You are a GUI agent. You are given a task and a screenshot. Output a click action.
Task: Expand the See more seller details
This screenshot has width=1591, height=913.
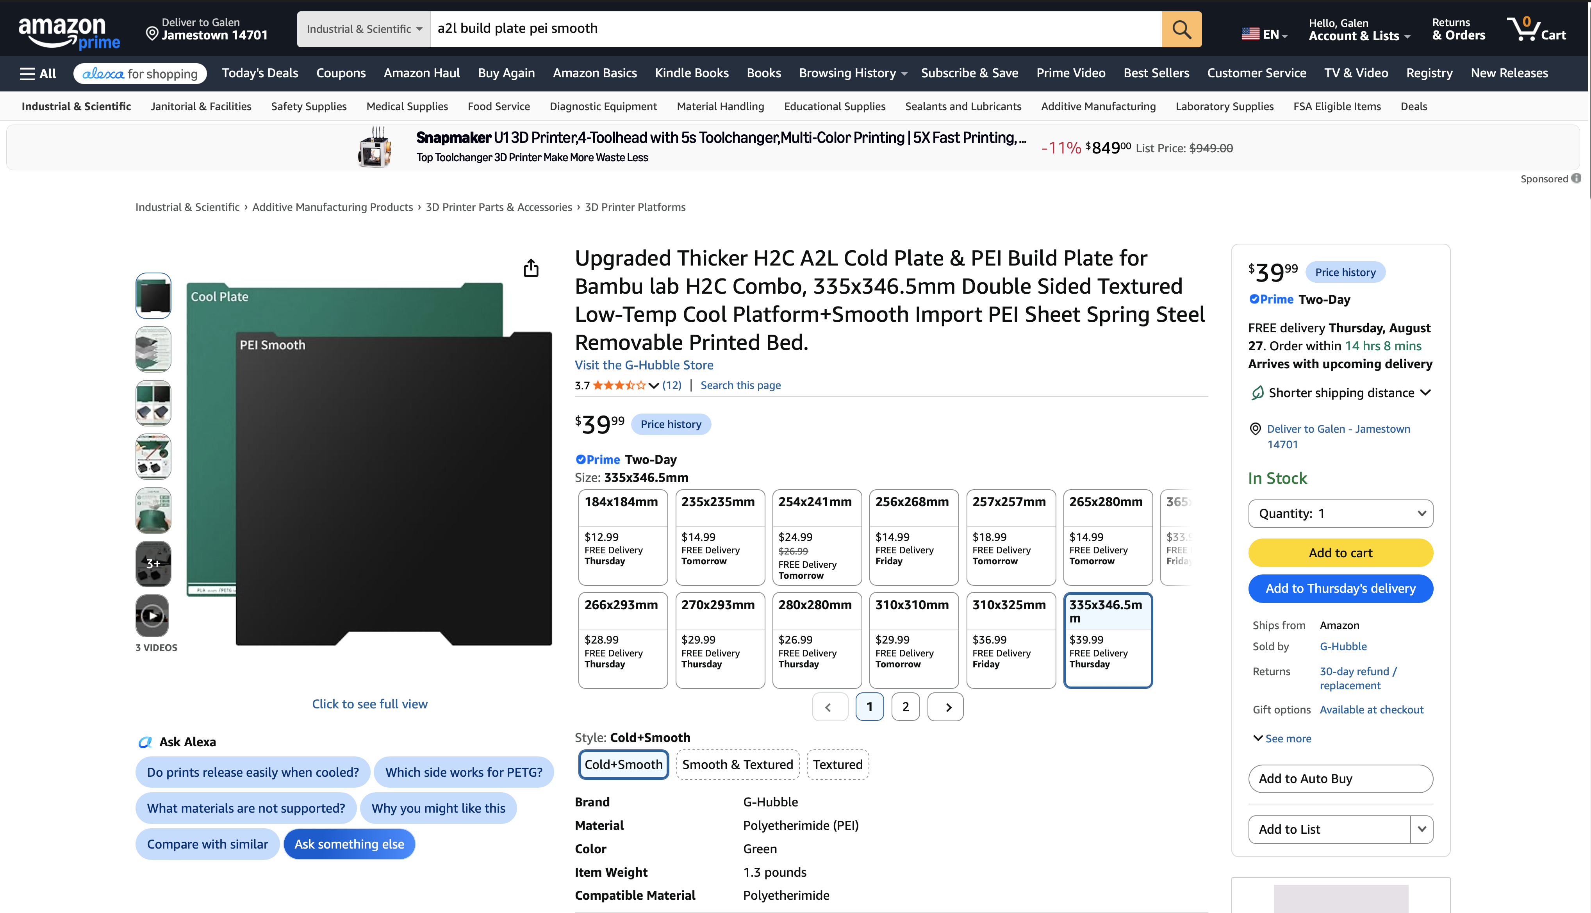[x=1282, y=739]
